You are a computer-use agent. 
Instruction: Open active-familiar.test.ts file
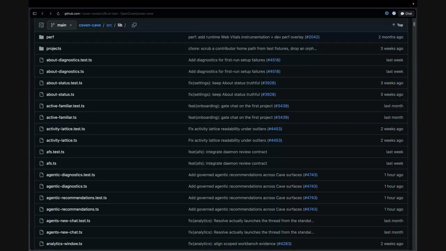tap(65, 106)
